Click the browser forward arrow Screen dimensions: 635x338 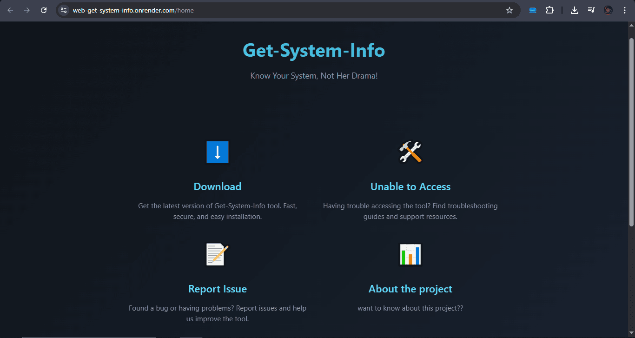[x=27, y=10]
